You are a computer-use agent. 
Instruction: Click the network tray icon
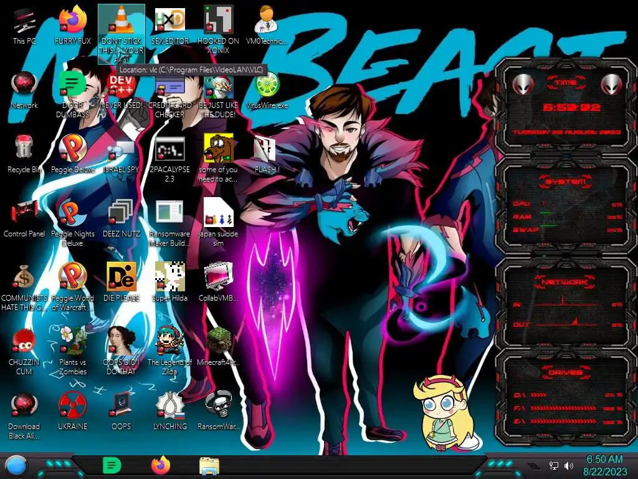click(554, 465)
